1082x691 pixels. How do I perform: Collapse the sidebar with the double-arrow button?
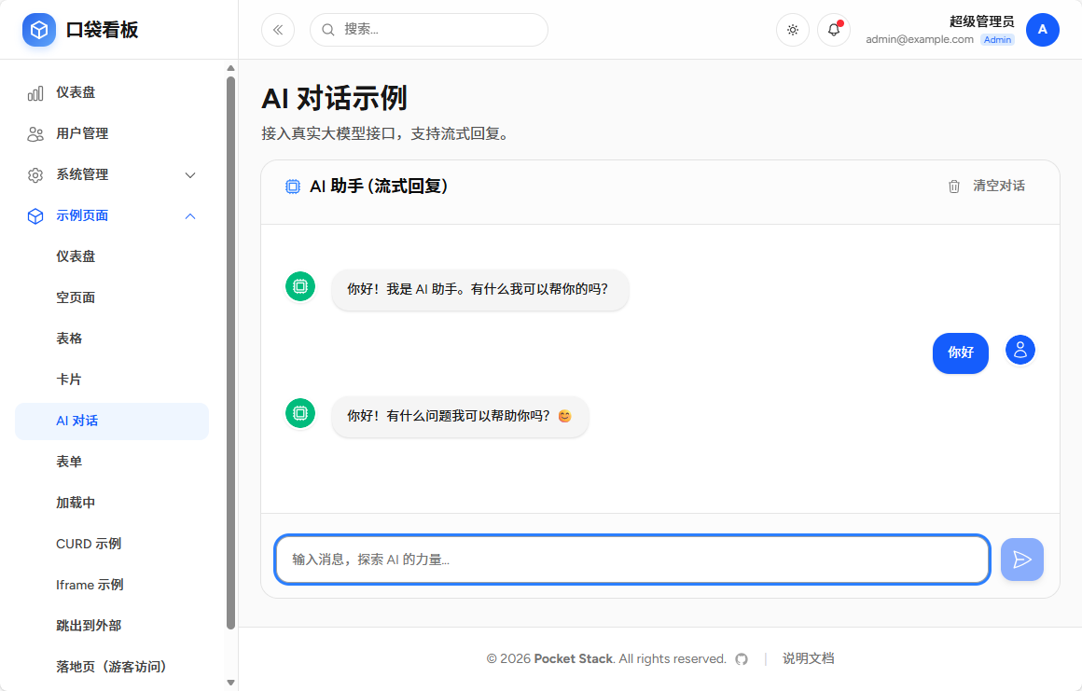coord(277,29)
